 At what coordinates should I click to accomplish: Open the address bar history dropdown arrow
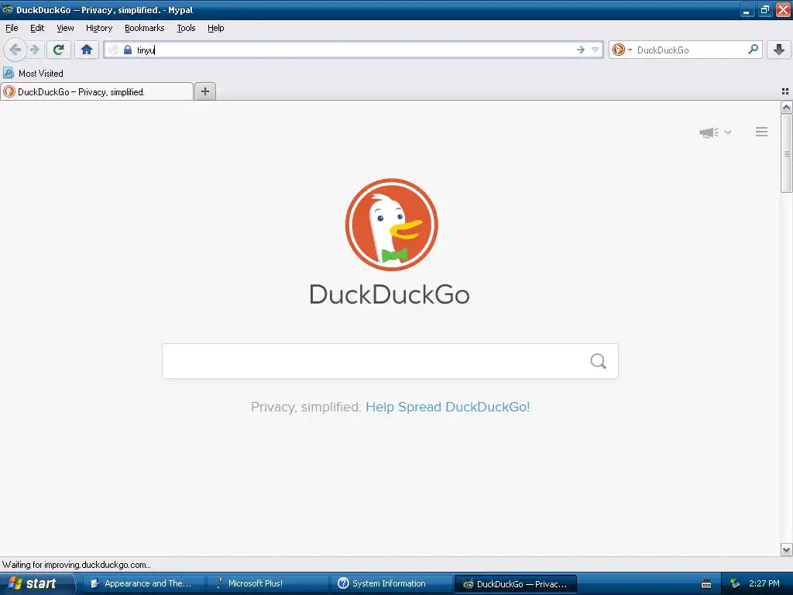point(596,50)
